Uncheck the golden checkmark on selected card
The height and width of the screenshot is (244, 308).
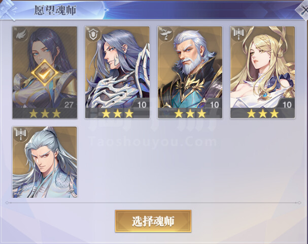coord(45,73)
